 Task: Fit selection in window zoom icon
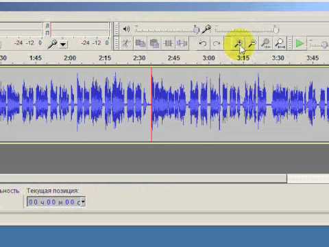[x=266, y=43]
